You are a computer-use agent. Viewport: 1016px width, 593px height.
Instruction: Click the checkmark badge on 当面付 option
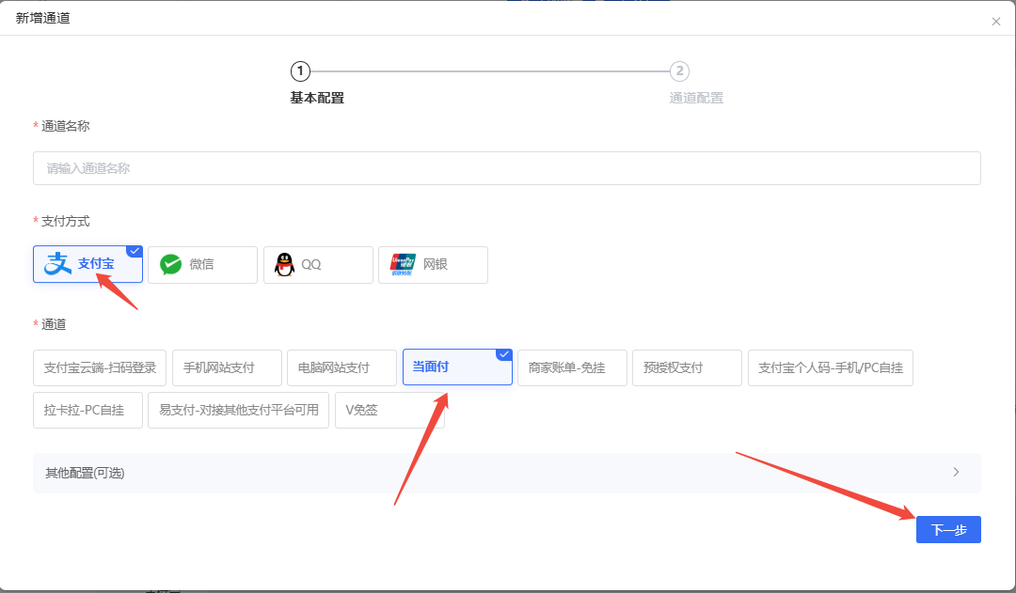[504, 355]
